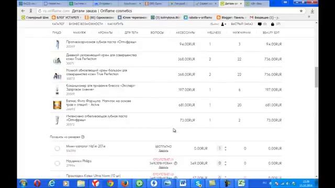Reload the page with the refresh icon
Viewport: 335px width, 188px height.
(x=40, y=11)
